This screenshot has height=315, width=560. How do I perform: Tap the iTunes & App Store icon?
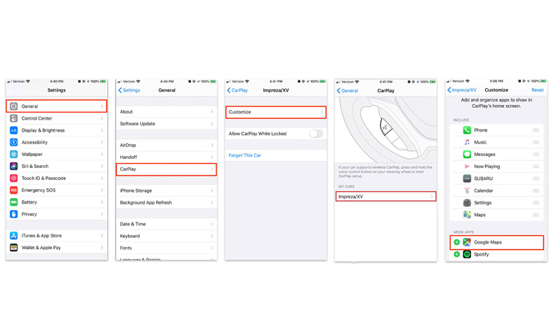(x=13, y=235)
